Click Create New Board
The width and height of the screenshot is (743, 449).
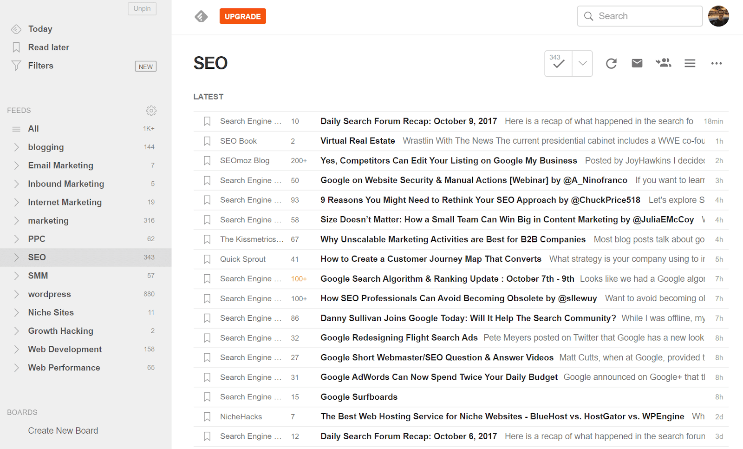point(63,431)
